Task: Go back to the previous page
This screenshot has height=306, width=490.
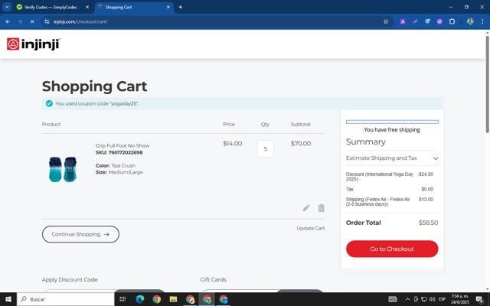Action: [8, 21]
